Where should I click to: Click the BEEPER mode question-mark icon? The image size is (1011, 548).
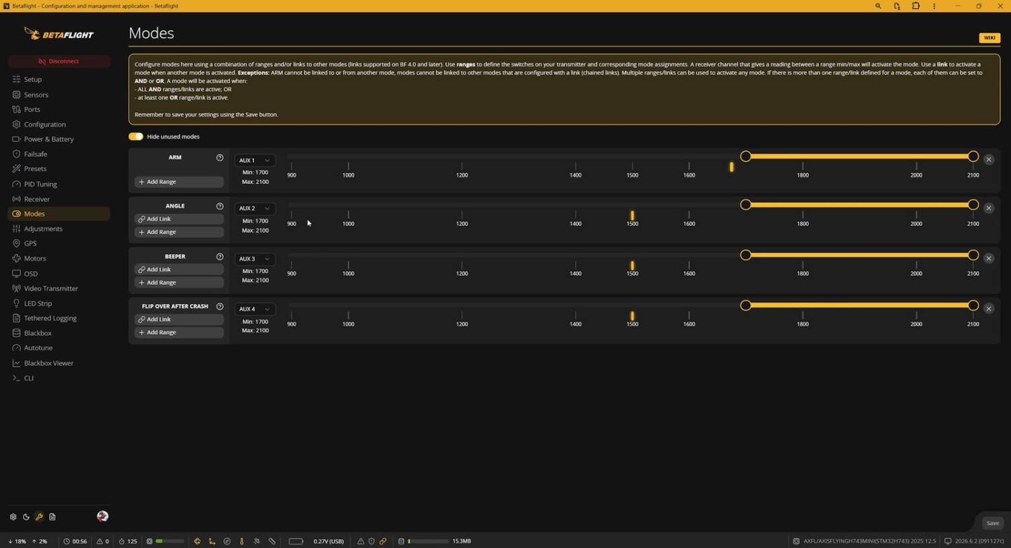pos(220,257)
